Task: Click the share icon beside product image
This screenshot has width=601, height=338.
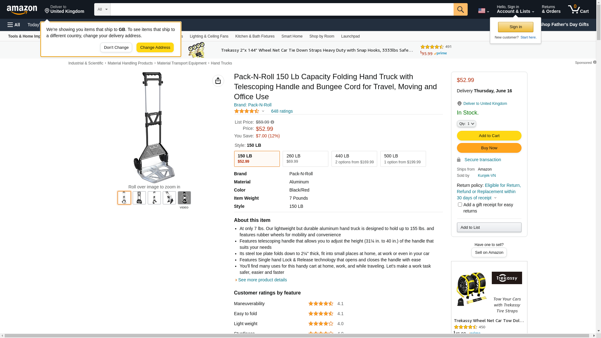Action: pos(218,81)
